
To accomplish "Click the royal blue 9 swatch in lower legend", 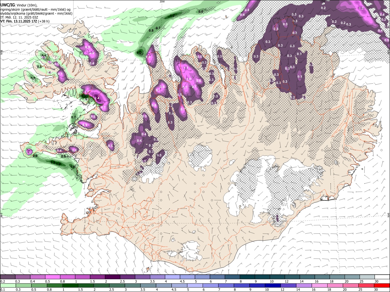I will pyautogui.click(x=257, y=285).
